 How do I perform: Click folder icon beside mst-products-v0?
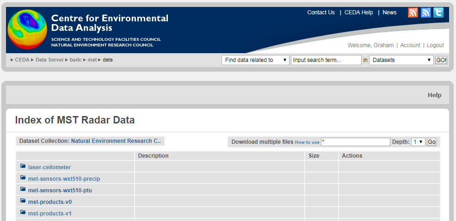coord(23,201)
